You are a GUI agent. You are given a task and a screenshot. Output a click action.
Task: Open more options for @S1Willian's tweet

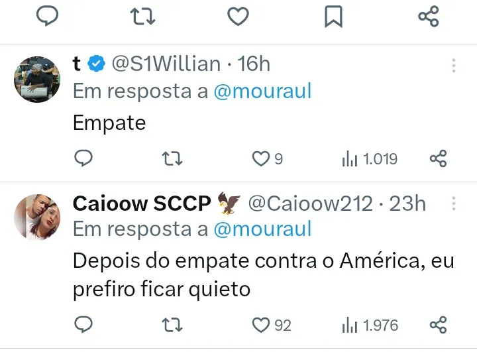tap(454, 66)
